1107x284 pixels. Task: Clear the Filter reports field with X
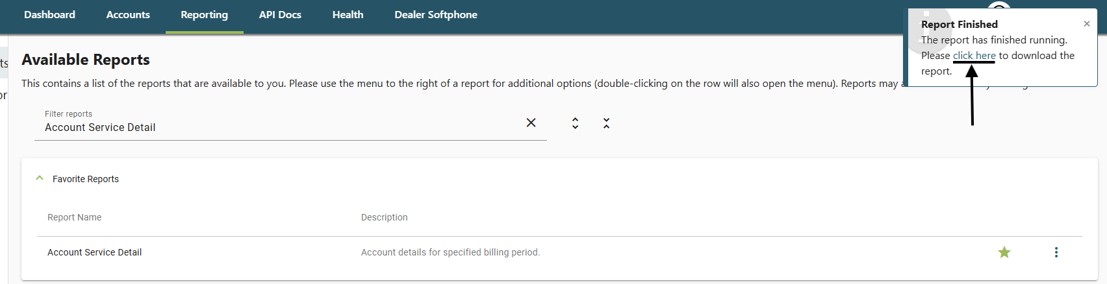531,123
